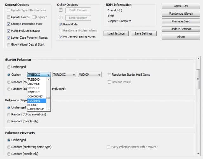
Task: Toggle Make Evolutions Easier checkbox
Action: pos(9,31)
